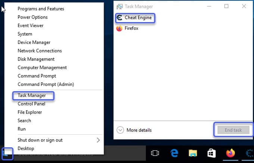Image resolution: width=254 pixels, height=163 pixels.
Task: Select Computer Management
Action: 42,67
